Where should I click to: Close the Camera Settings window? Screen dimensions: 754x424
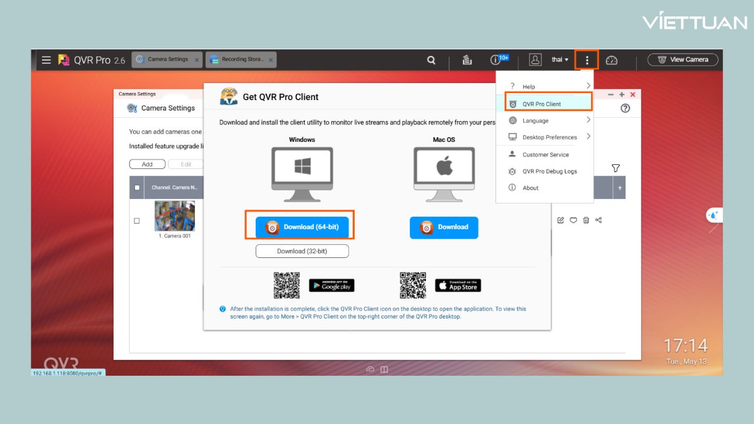[x=633, y=94]
